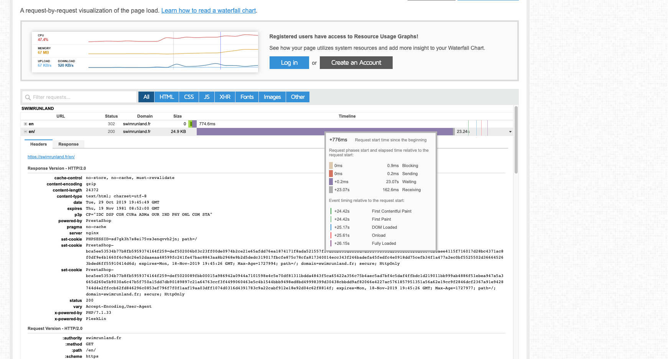Click the 'Fully Loaded' tooltip entry

click(x=384, y=243)
